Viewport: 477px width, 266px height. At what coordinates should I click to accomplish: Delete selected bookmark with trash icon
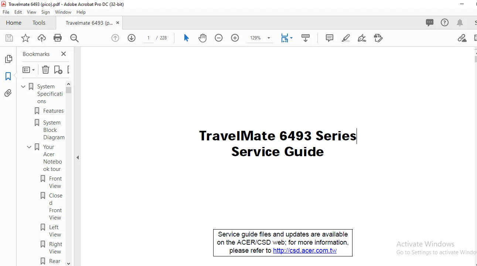pos(45,70)
